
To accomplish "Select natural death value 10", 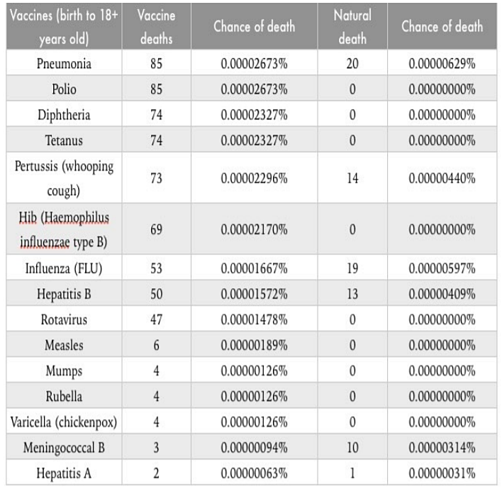I will [352, 447].
